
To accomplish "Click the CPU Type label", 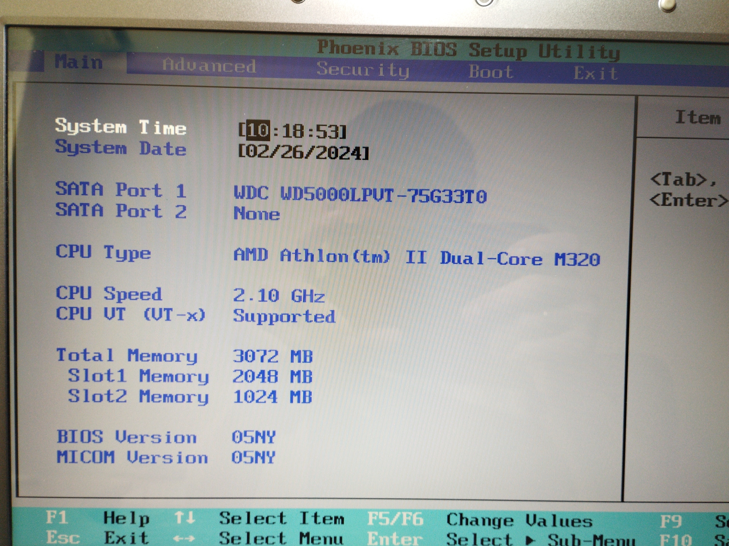I will click(103, 253).
